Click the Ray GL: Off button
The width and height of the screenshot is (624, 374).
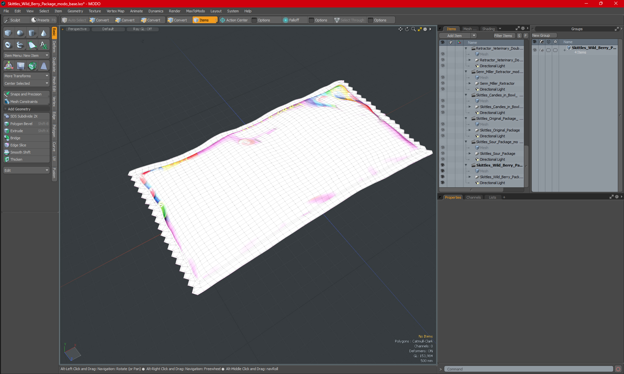[142, 29]
